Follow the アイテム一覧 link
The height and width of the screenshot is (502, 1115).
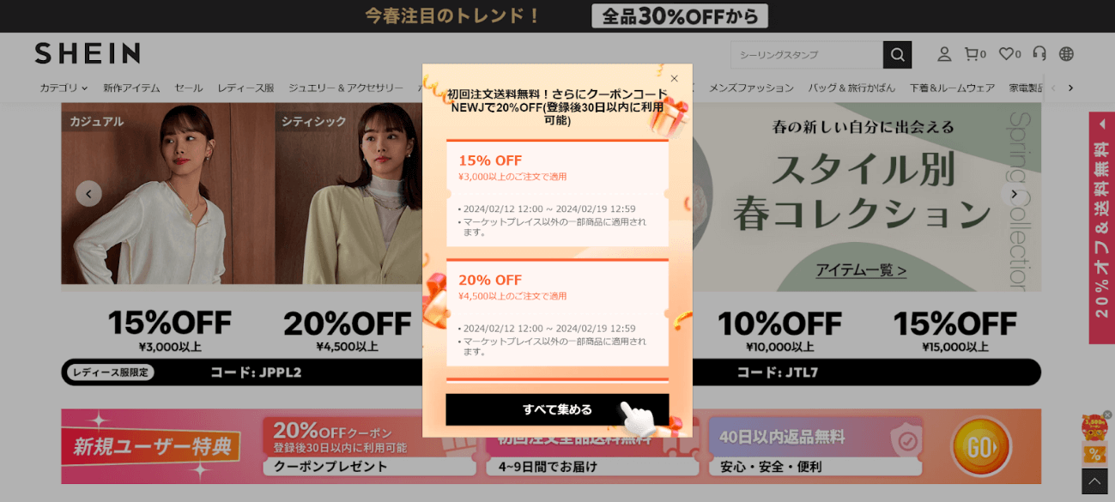pos(861,270)
